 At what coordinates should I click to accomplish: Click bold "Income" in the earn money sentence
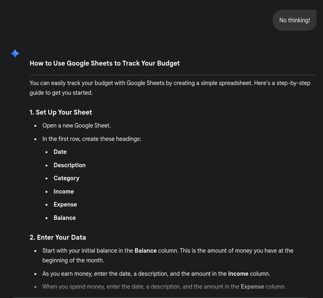238,274
